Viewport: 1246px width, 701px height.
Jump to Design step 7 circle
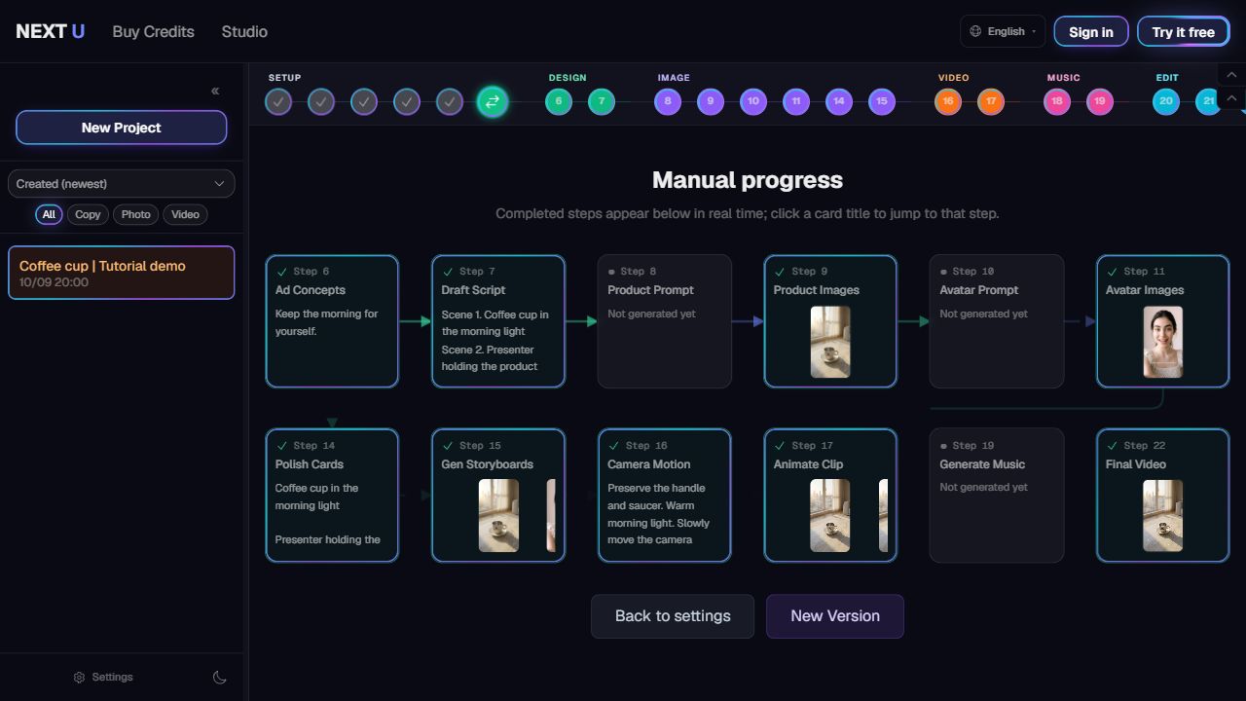pos(602,101)
